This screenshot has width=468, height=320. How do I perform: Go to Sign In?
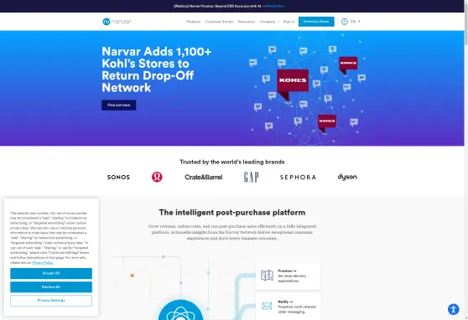289,22
